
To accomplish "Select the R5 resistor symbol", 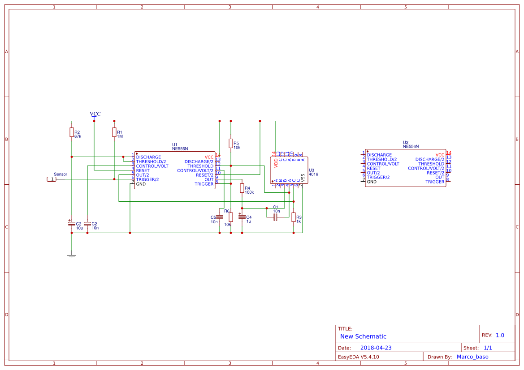I will point(230,144).
